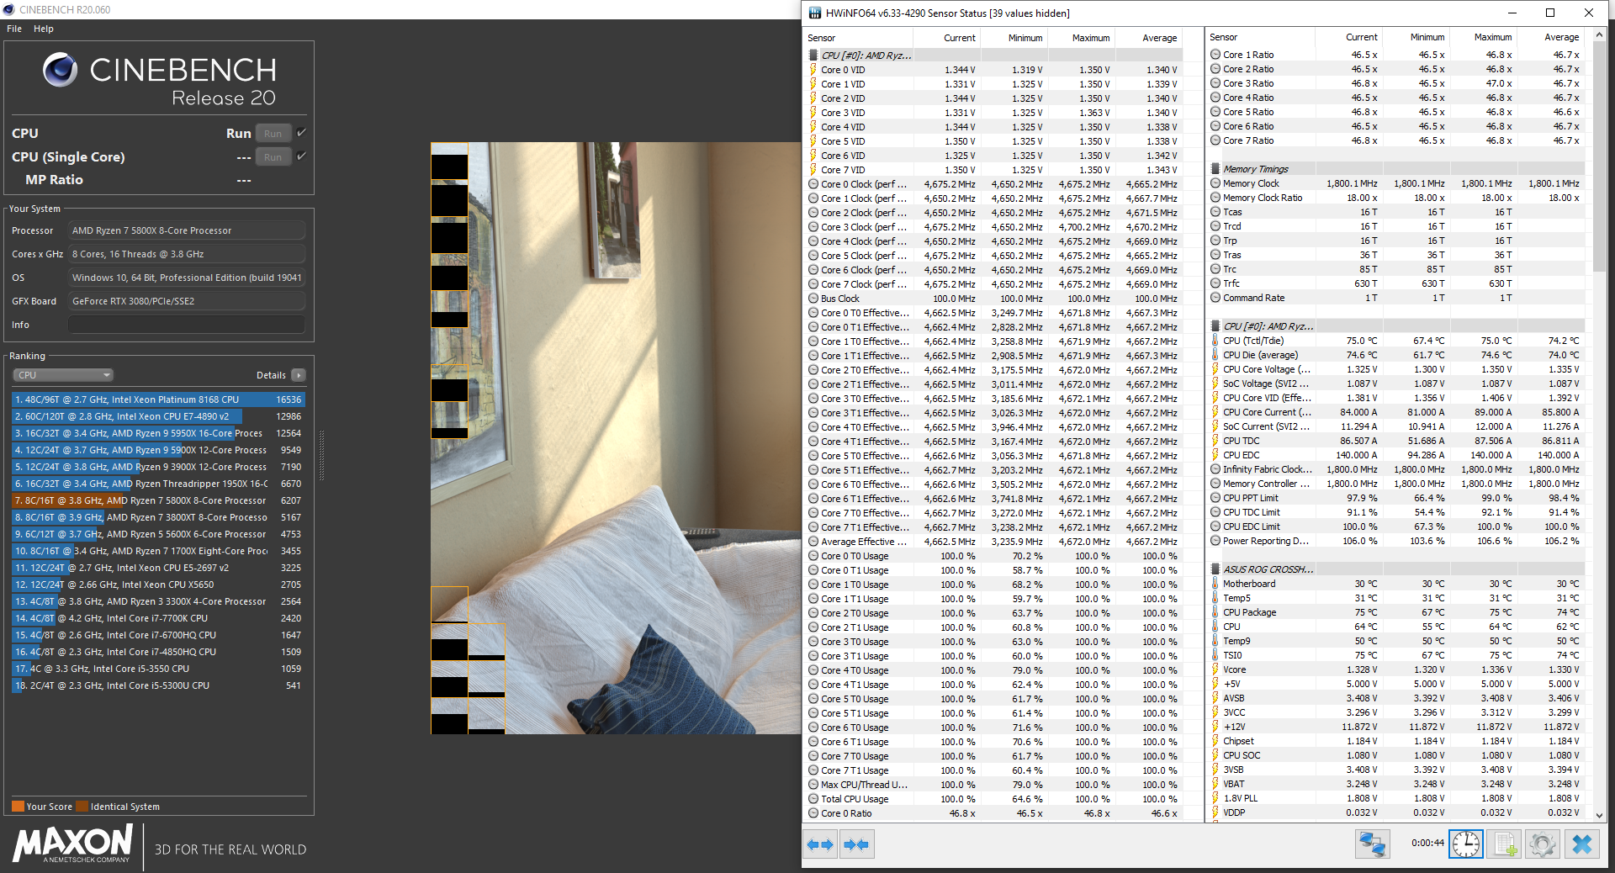This screenshot has width=1615, height=873.
Task: Select the Power Reporting Deviation row
Action: click(1396, 541)
